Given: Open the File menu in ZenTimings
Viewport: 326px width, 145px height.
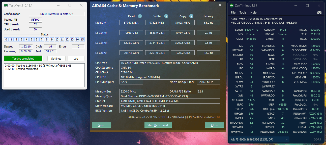Looking at the screenshot, I should (233, 13).
